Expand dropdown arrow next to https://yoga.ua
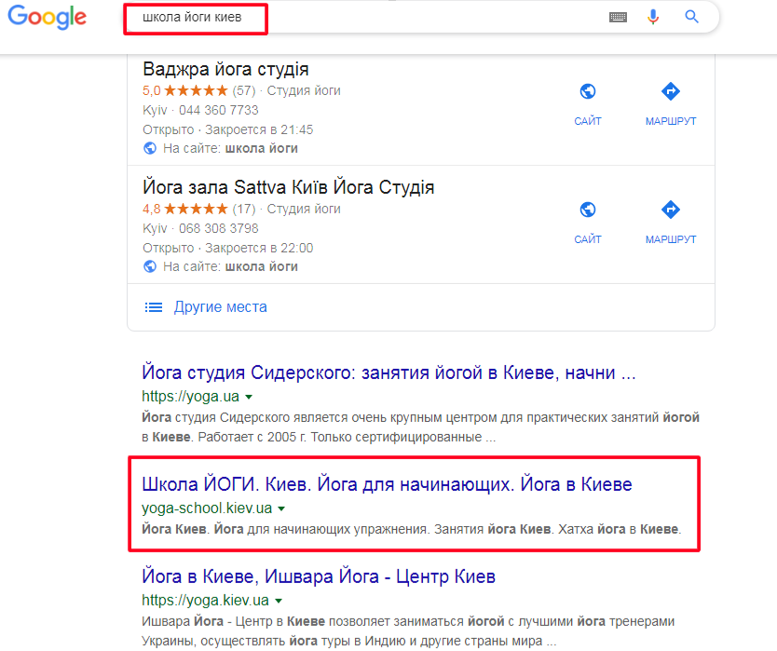This screenshot has height=651, width=777. [249, 397]
